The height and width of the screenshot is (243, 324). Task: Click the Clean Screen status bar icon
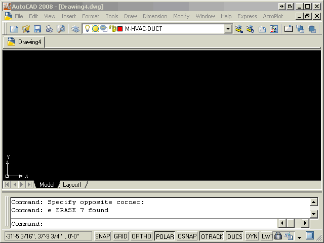click(x=310, y=235)
